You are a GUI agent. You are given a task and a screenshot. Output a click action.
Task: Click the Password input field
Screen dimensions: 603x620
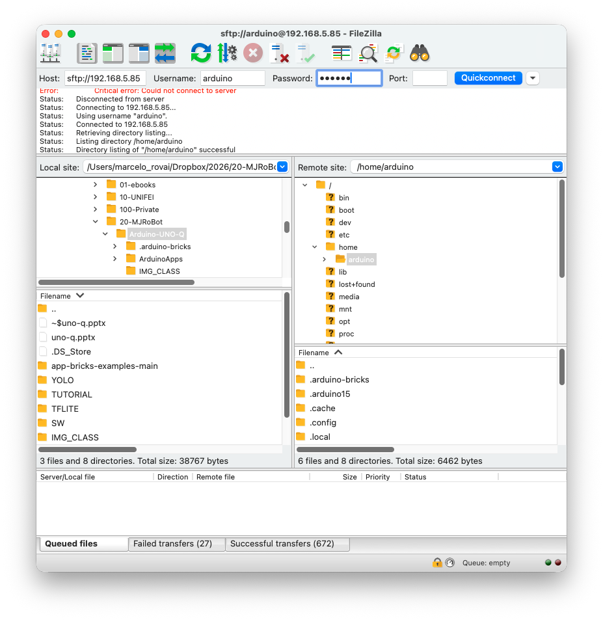point(349,78)
